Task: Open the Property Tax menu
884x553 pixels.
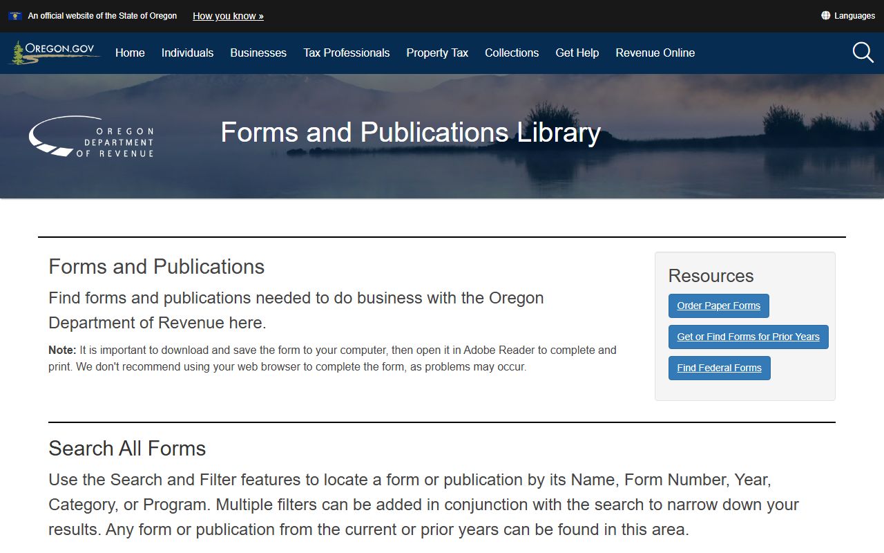Action: (x=437, y=53)
